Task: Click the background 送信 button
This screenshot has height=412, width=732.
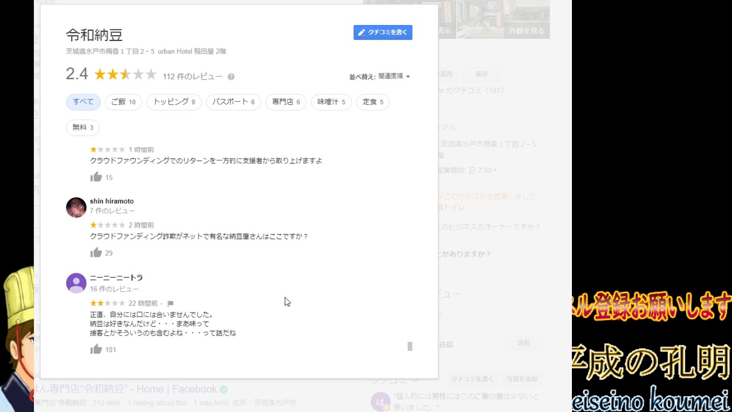Action: tap(523, 343)
